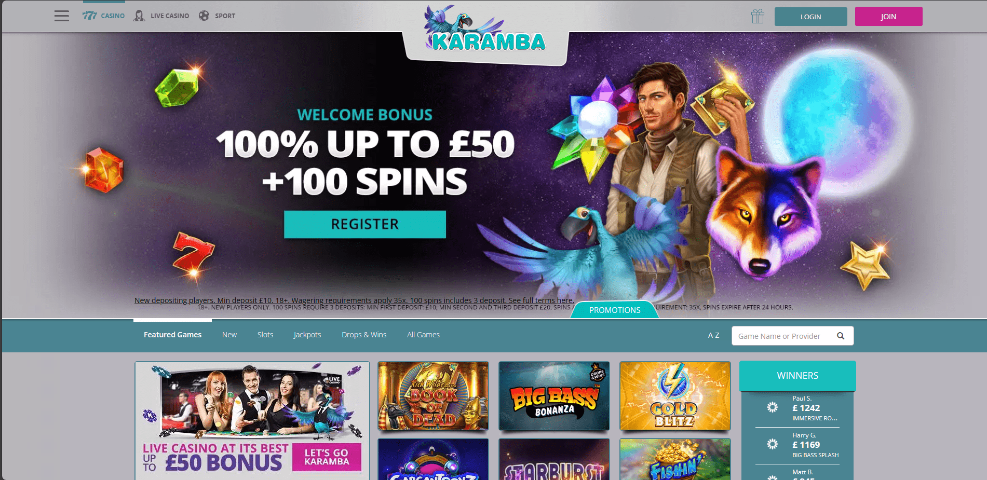The image size is (987, 480).
Task: Open the Big Bass Bonanza game thumbnail
Action: click(x=554, y=396)
